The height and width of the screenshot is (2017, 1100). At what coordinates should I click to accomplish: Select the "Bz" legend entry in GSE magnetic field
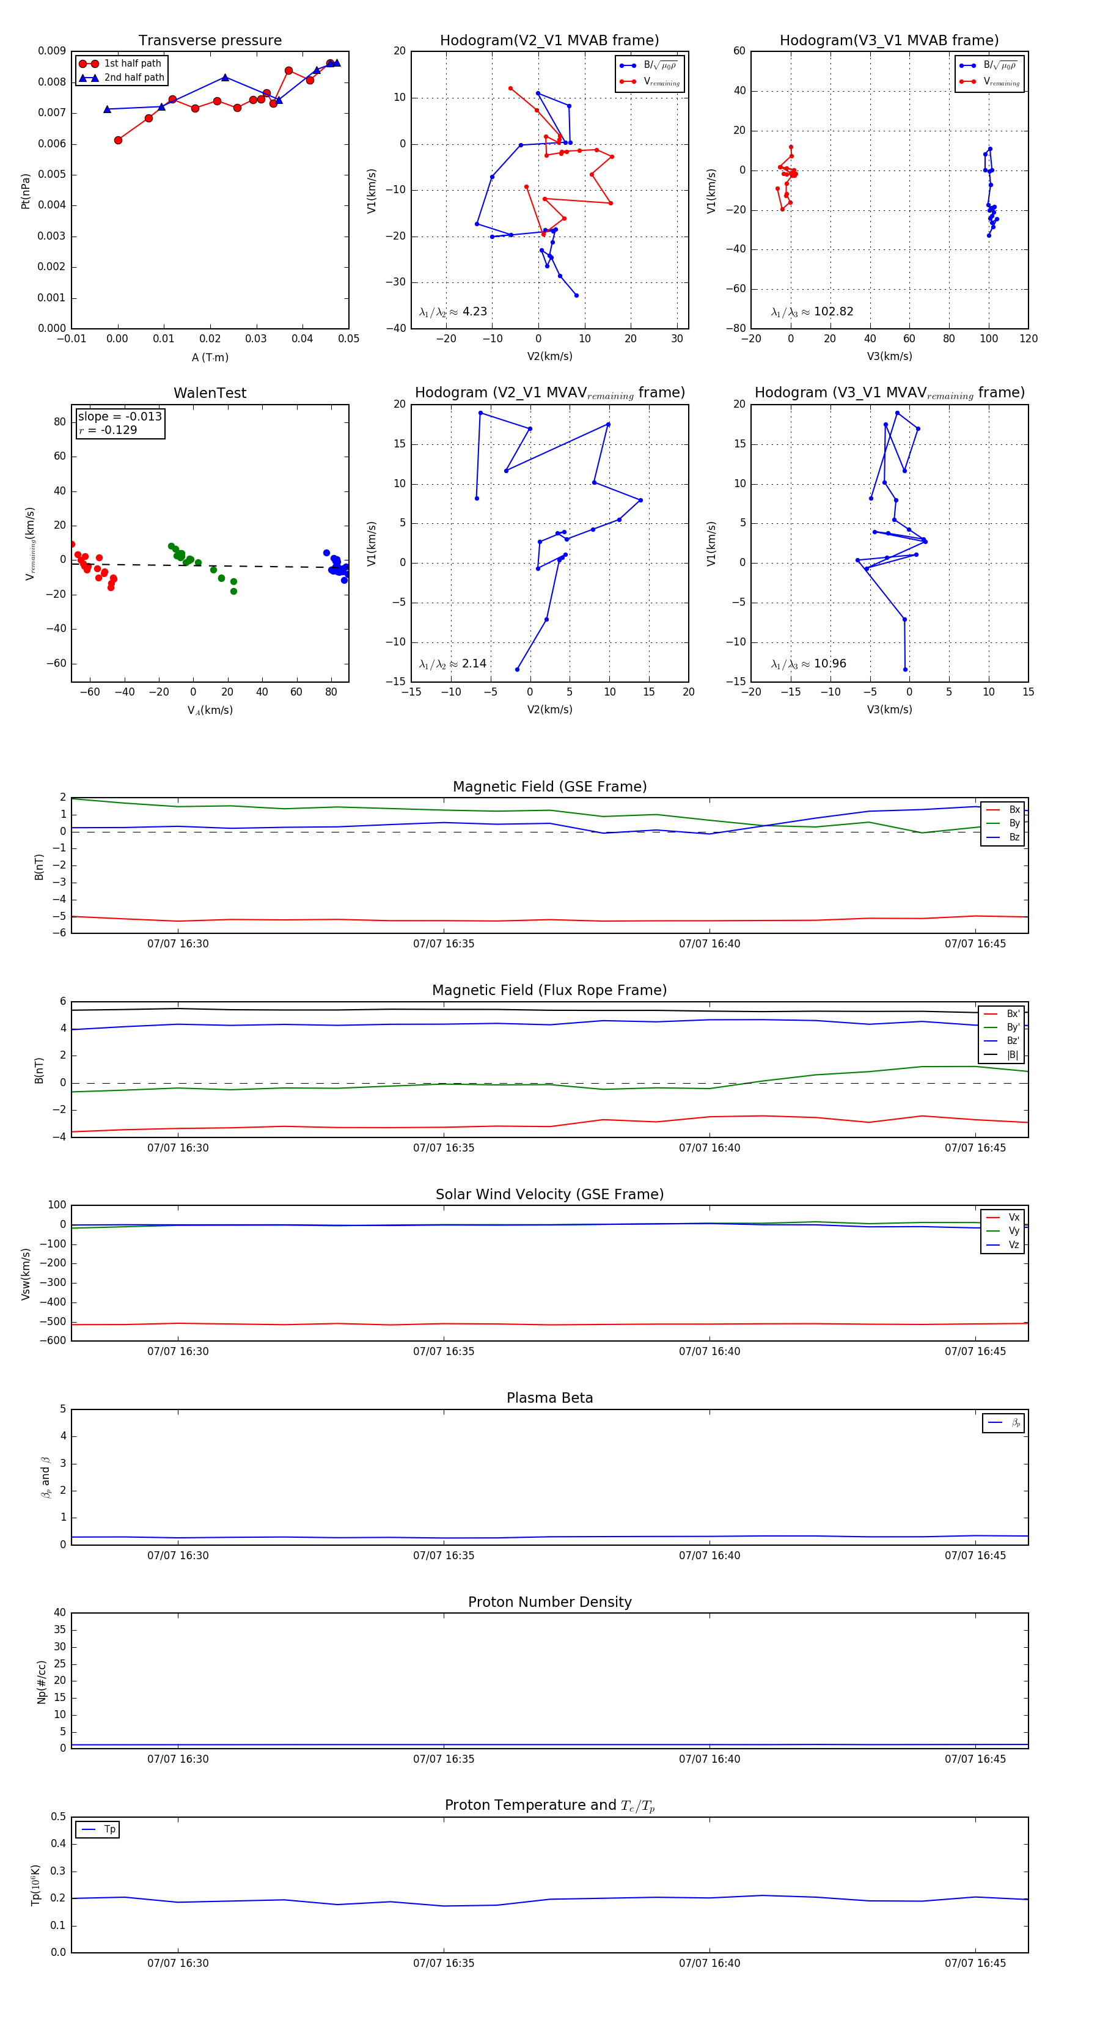coord(1003,837)
